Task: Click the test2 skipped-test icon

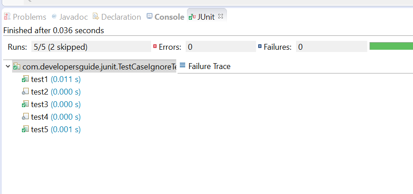Action: pyautogui.click(x=26, y=92)
